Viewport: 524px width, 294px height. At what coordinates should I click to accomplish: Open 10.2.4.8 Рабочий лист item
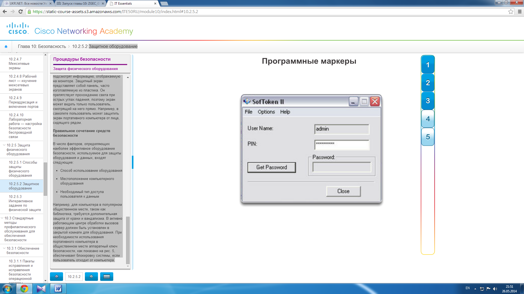21,83
